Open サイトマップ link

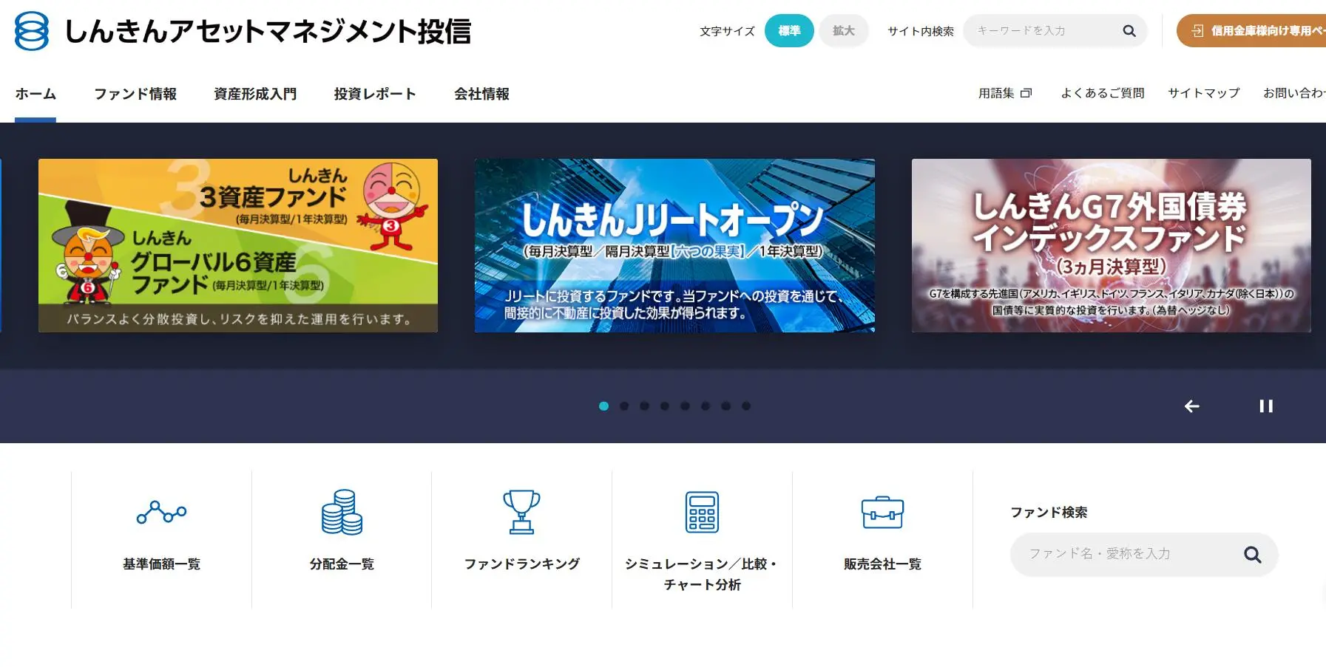pos(1204,93)
